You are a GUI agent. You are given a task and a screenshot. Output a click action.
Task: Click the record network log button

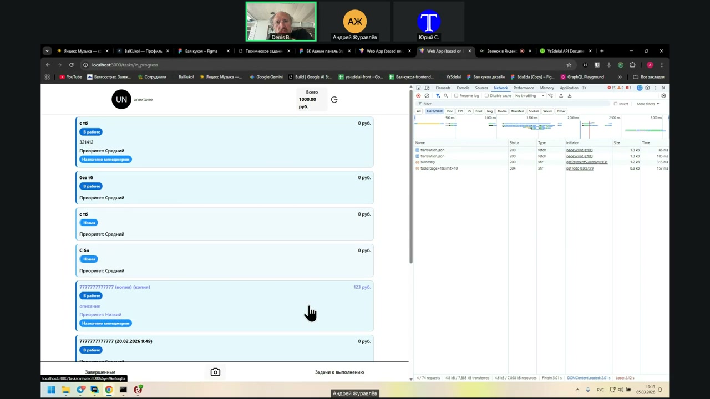pyautogui.click(x=418, y=96)
